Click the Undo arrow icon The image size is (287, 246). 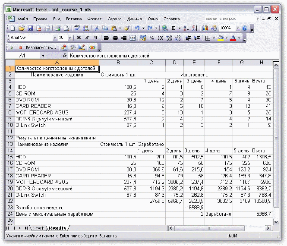tap(137, 28)
